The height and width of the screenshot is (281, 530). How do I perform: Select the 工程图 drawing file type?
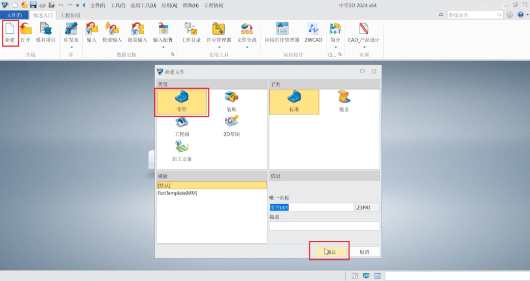click(182, 127)
